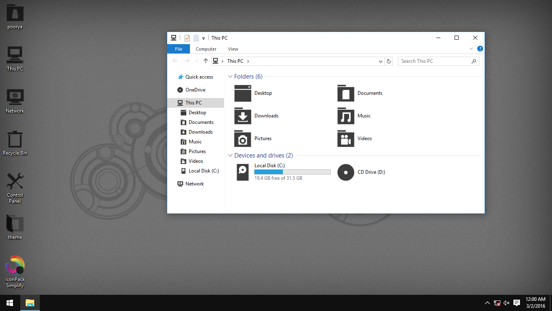The image size is (552, 311).
Task: Open the Videos folder icon
Action: click(x=345, y=139)
